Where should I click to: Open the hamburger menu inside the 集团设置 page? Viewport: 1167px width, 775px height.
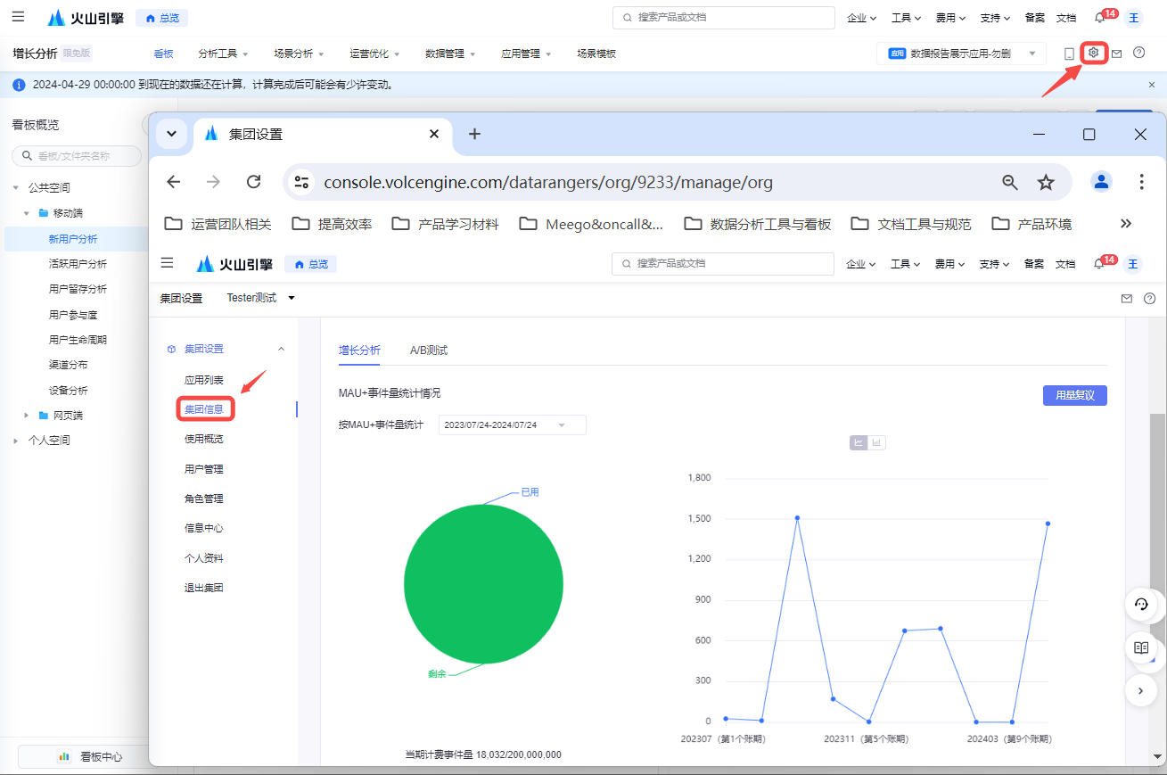click(167, 263)
